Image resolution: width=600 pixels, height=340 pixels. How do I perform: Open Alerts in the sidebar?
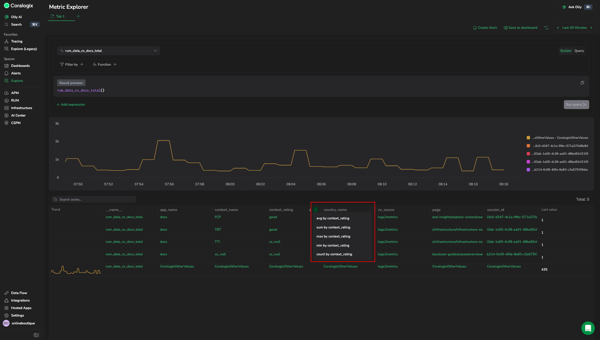(16, 73)
